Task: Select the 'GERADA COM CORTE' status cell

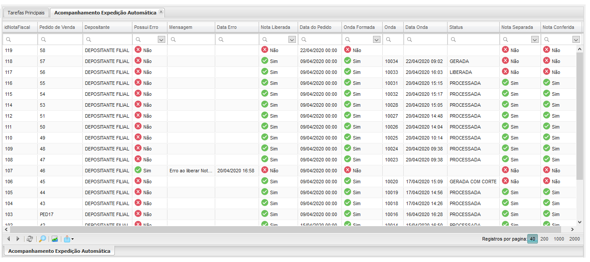Action: [473, 182]
